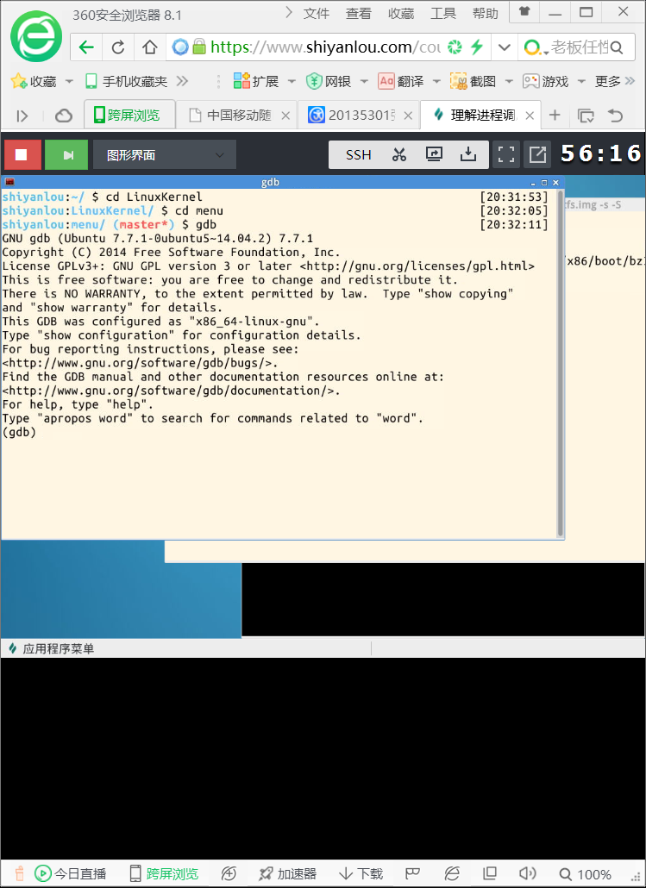Click the search magnifier icon
Image resolution: width=646 pixels, height=888 pixels.
coord(617,47)
